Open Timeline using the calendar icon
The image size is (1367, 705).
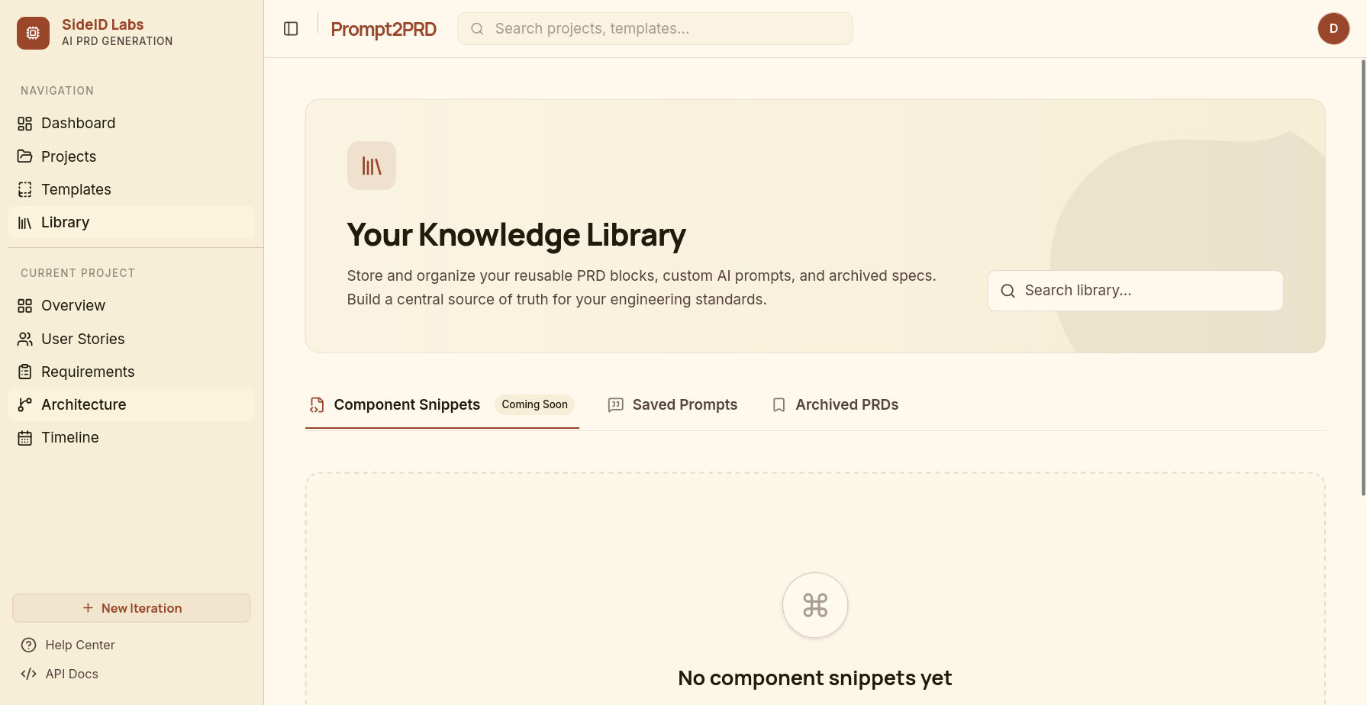(24, 437)
